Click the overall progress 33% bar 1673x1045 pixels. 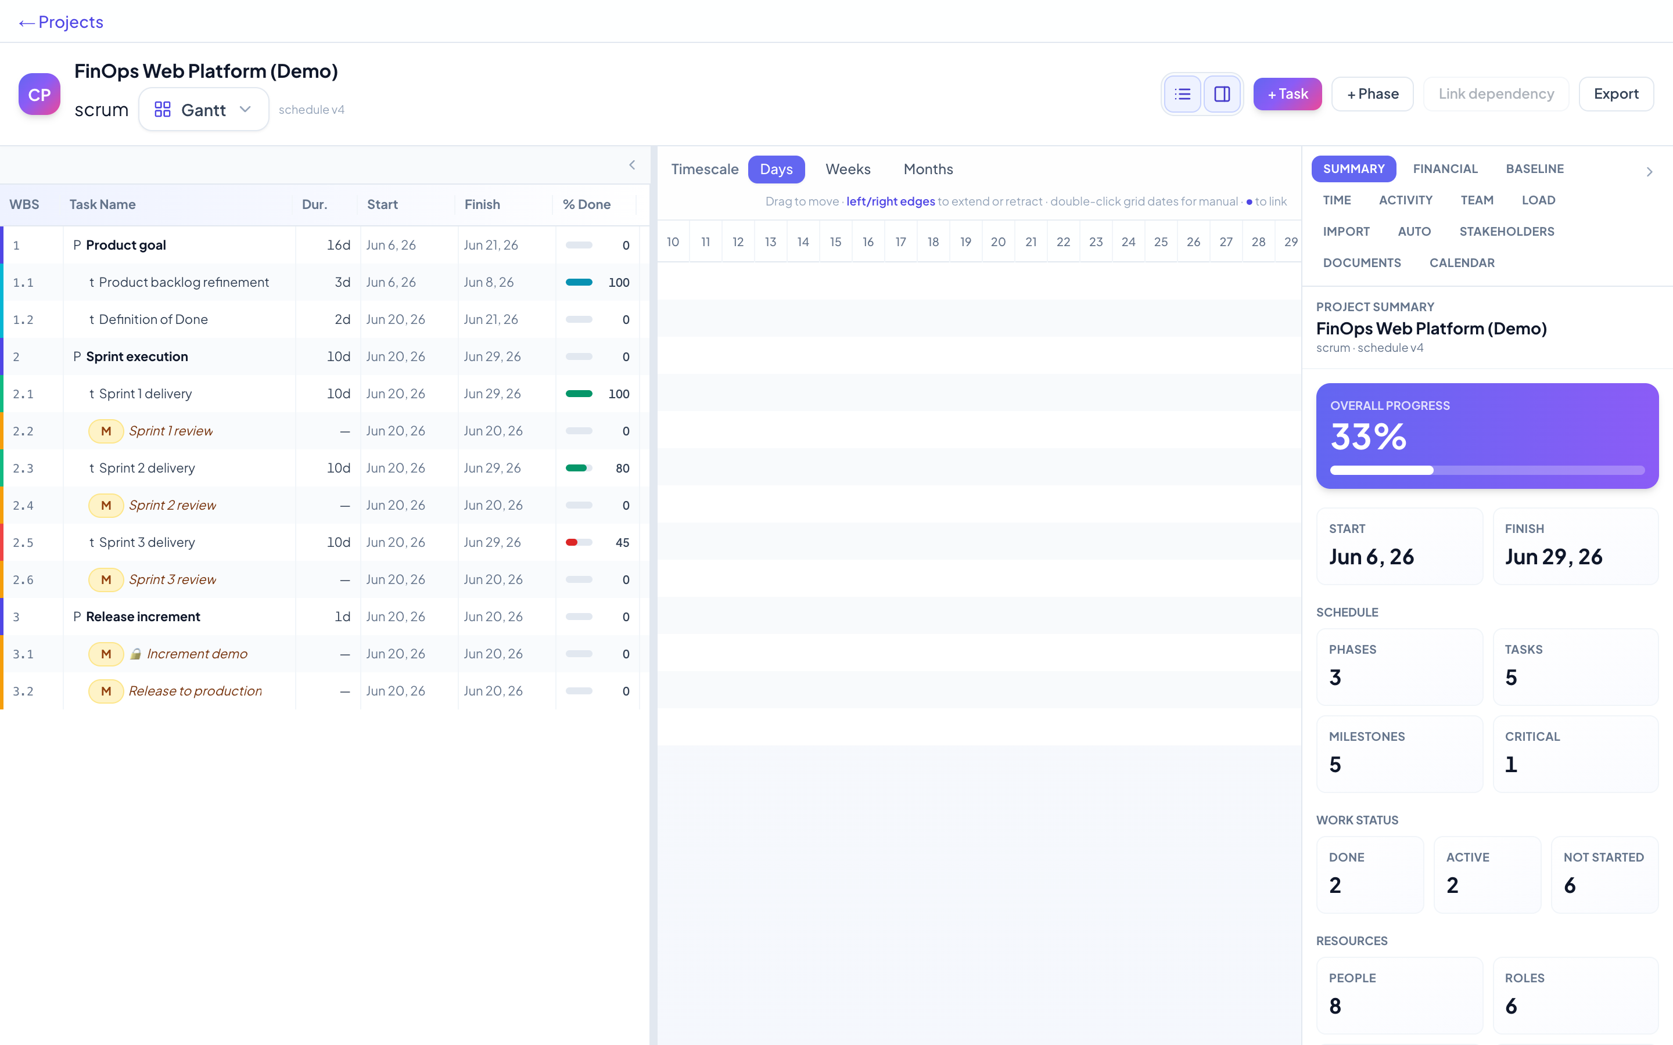click(1487, 471)
